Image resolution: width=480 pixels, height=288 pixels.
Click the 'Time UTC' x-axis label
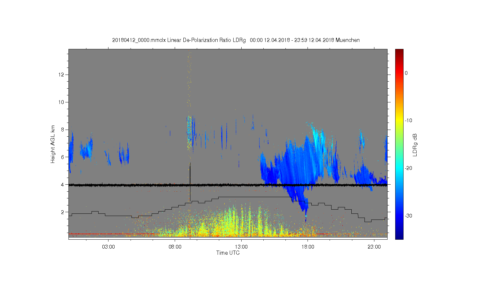[x=228, y=253]
